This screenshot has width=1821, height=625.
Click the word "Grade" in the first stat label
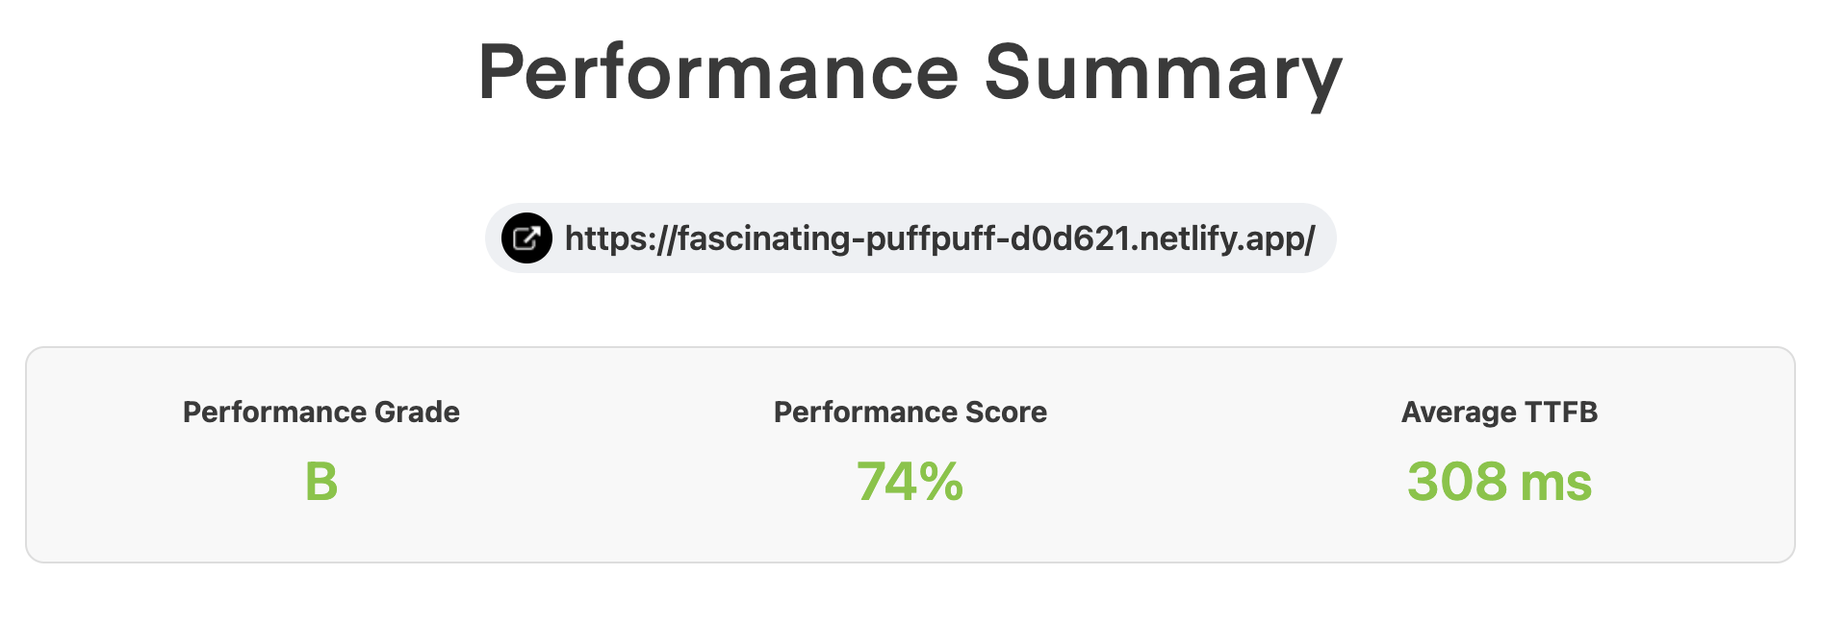[x=417, y=412]
